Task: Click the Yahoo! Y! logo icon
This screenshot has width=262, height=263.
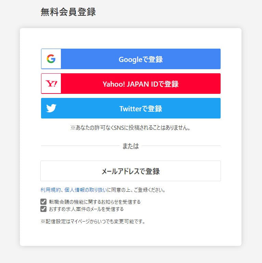Action: point(51,83)
